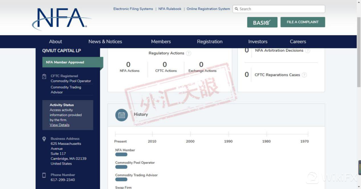Click the 2010 timeline label
The width and height of the screenshot is (361, 189).
click(152, 141)
